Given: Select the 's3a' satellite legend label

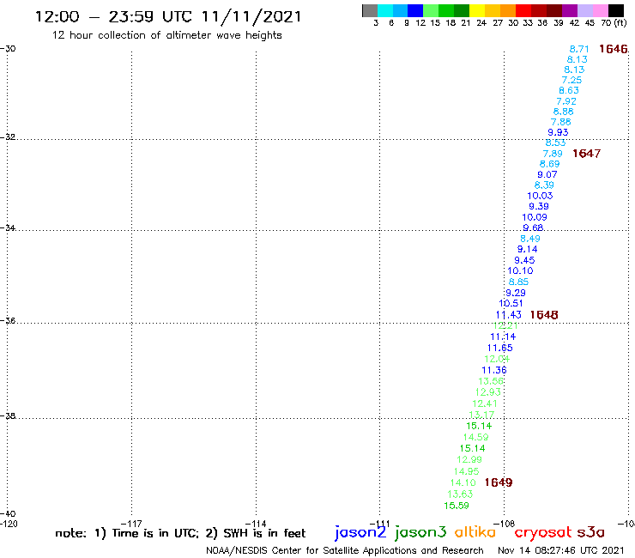Looking at the screenshot, I should pos(591,531).
